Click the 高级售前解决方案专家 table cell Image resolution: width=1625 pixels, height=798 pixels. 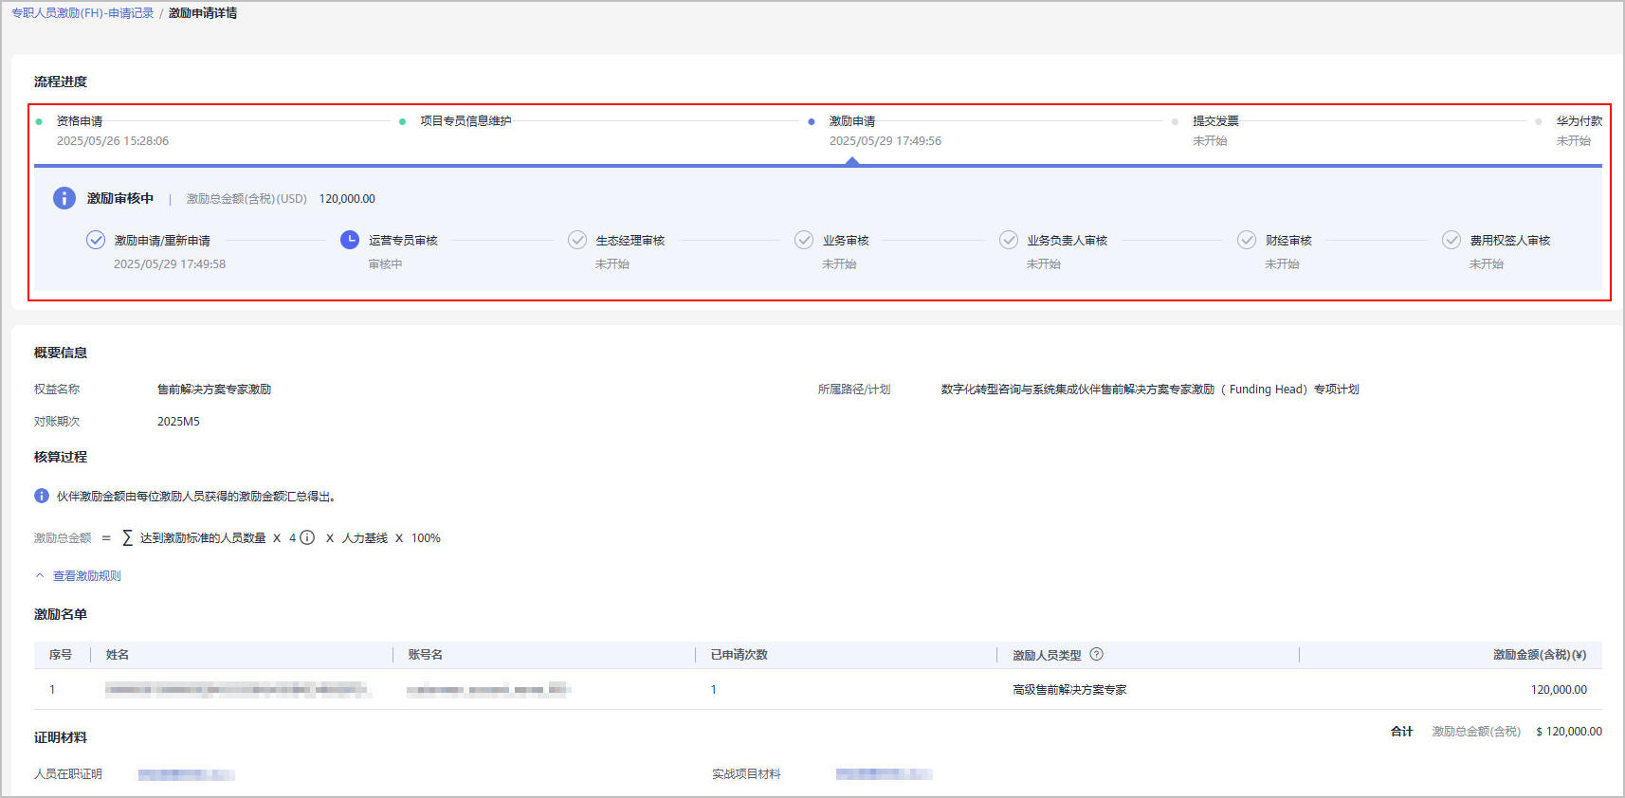click(1069, 690)
